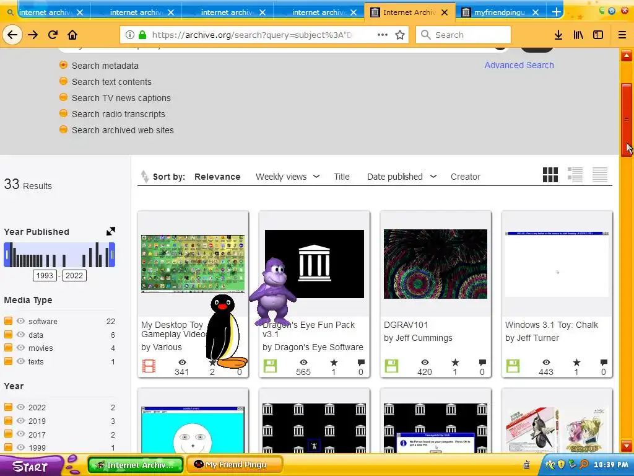This screenshot has width=634, height=476.
Task: Open Windows 3.1 Toy: Chalk title
Action: pyautogui.click(x=552, y=325)
